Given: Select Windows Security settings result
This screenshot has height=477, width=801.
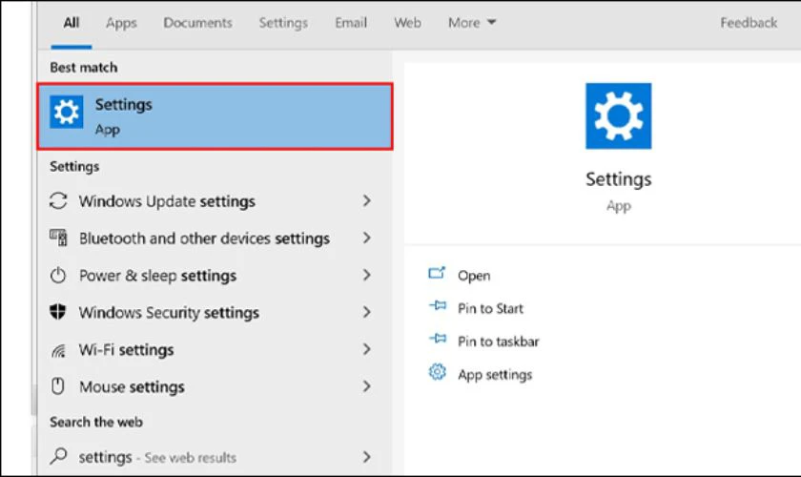Looking at the screenshot, I should tap(215, 312).
